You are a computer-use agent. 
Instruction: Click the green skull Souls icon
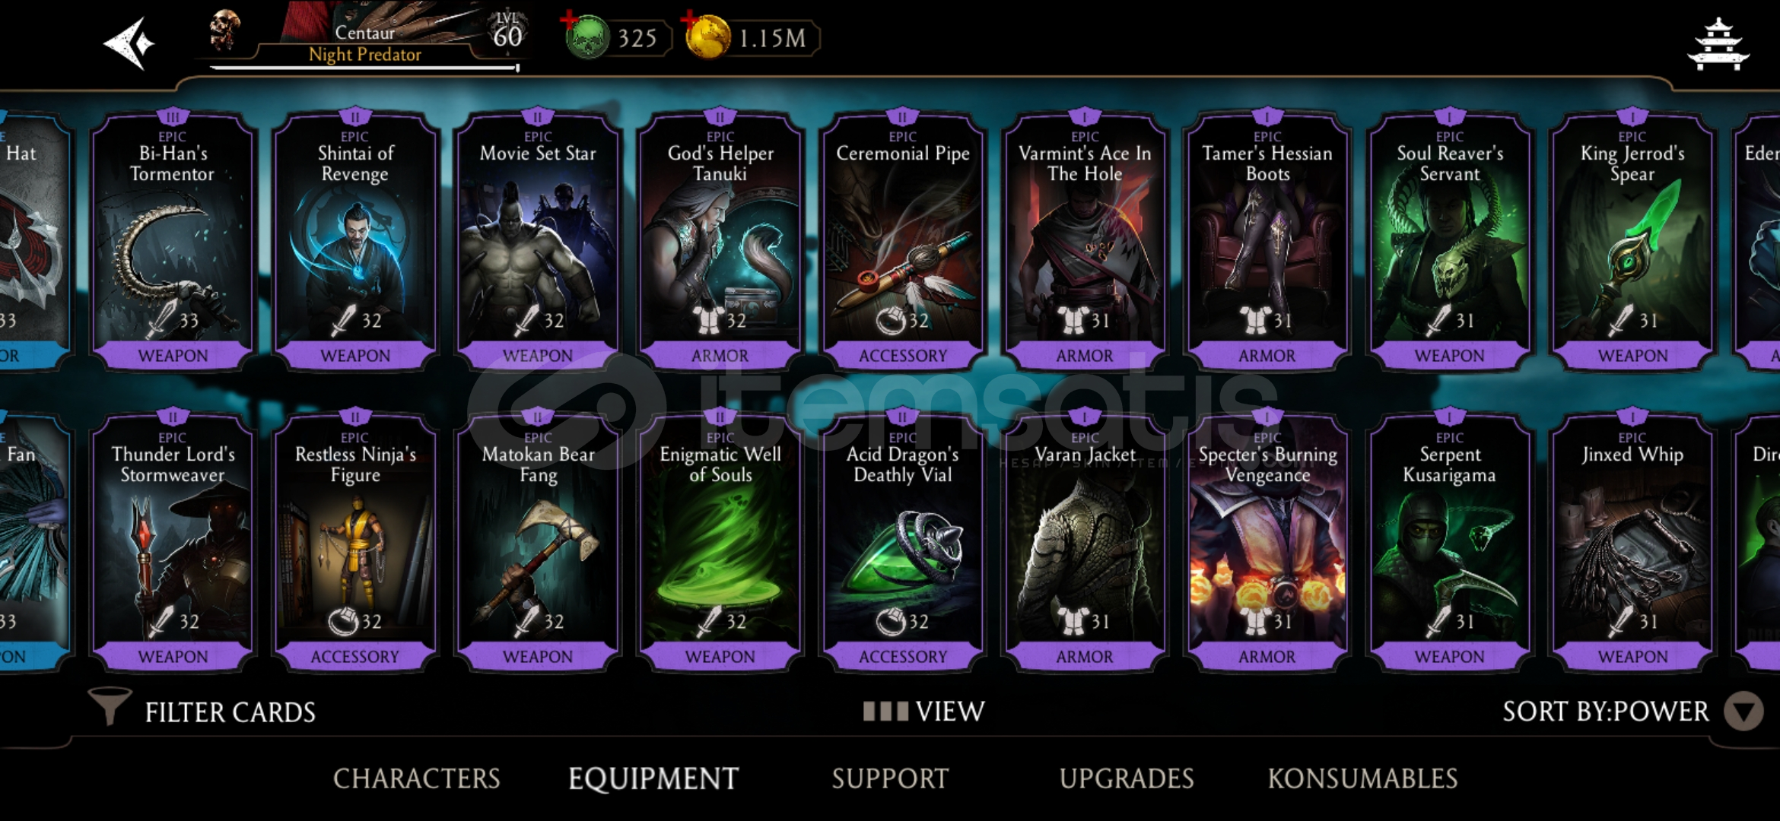(x=588, y=38)
